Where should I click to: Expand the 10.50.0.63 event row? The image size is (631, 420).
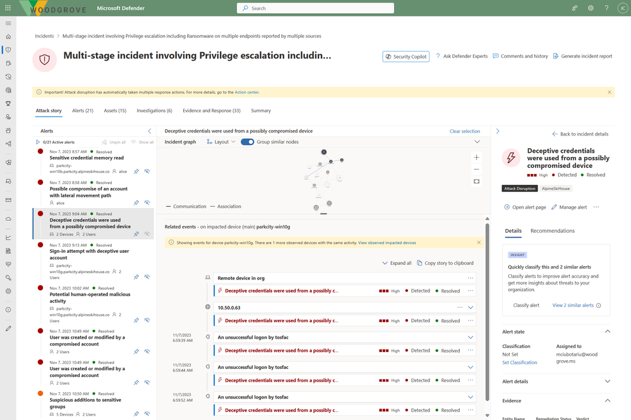click(x=470, y=308)
